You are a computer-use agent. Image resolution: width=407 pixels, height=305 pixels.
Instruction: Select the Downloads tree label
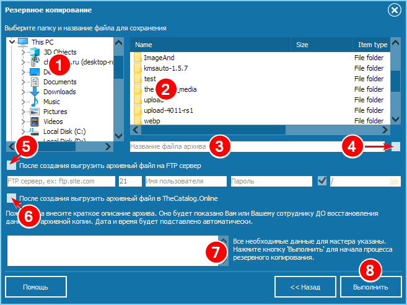click(x=59, y=92)
